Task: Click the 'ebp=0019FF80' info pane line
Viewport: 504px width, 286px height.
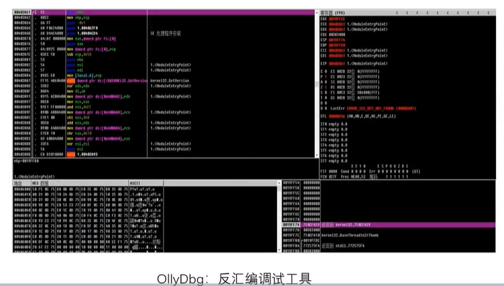Action: (x=26, y=161)
